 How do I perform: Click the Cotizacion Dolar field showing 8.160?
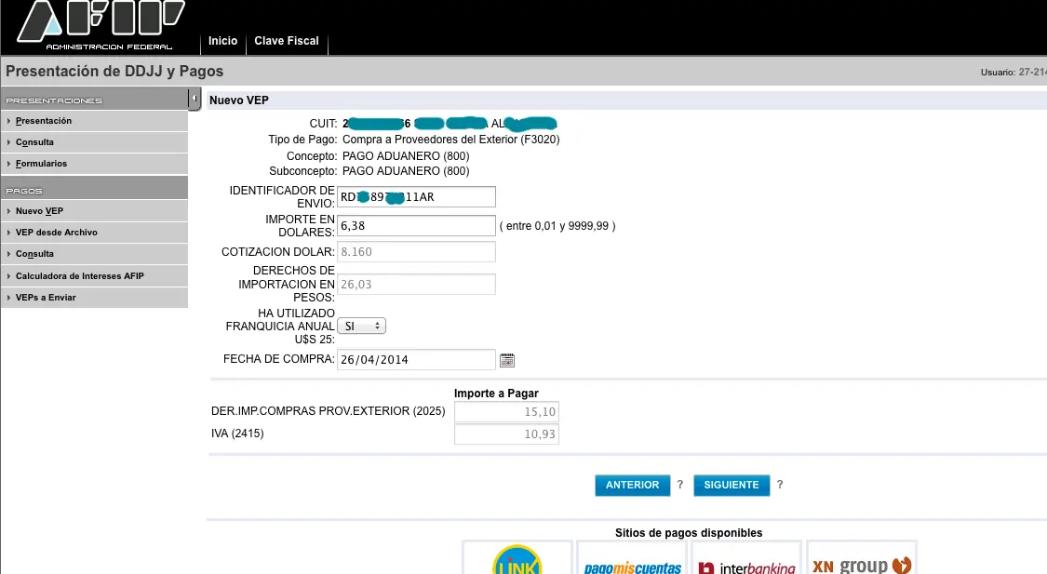(x=416, y=251)
